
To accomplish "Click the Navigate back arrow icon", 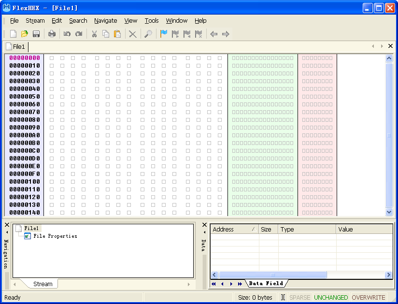I will click(x=213, y=34).
